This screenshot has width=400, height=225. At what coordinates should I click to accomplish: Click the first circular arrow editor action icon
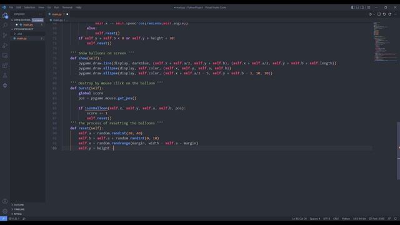pos(384,14)
